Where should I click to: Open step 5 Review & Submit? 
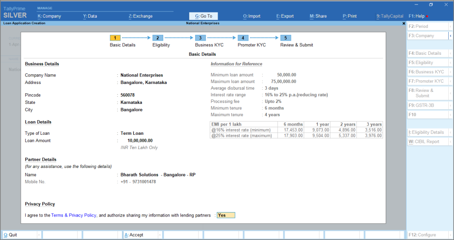coord(286,38)
